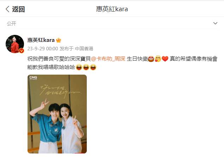Click the page title 惠英紅kara in header

(112, 9)
